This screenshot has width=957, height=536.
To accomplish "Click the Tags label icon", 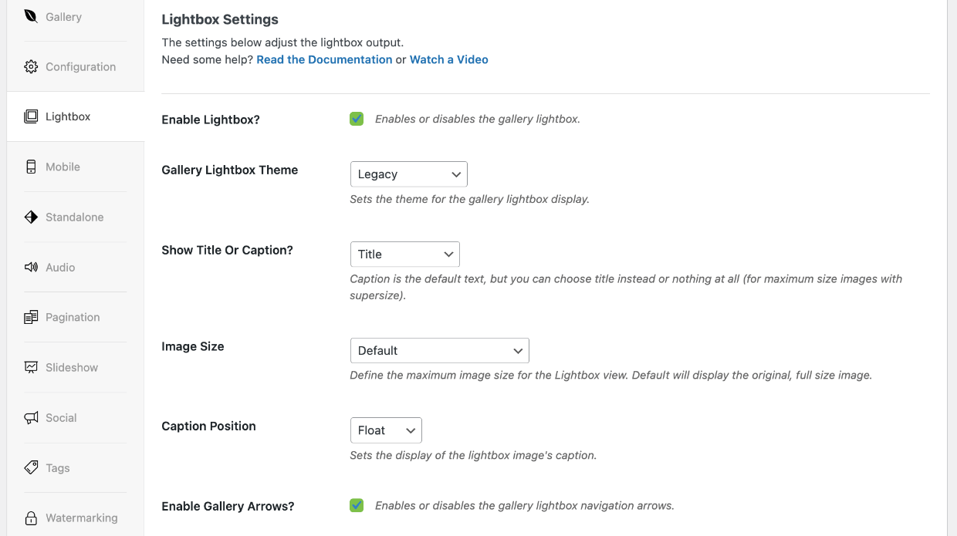I will click(31, 467).
